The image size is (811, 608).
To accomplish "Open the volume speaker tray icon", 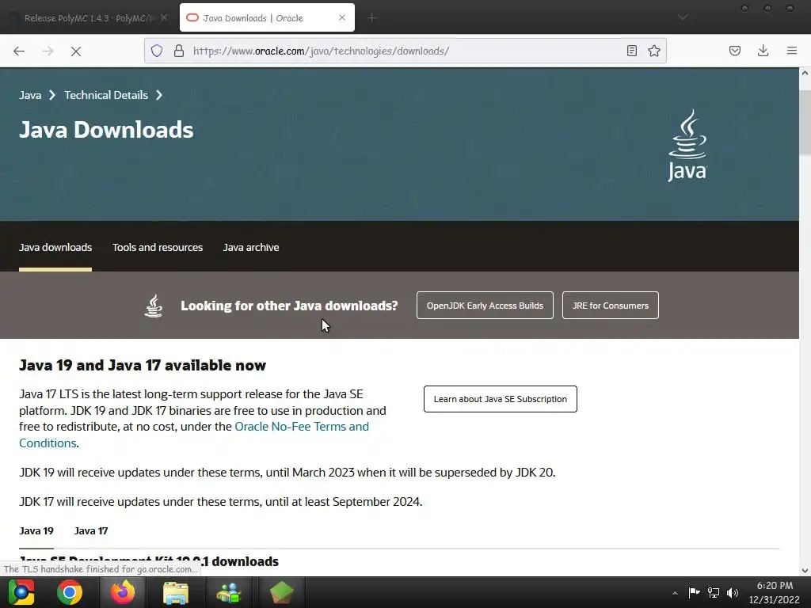I will point(733,592).
